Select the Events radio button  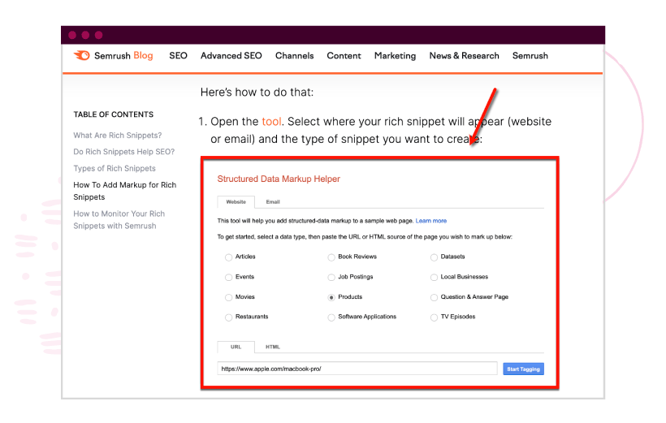[228, 278]
